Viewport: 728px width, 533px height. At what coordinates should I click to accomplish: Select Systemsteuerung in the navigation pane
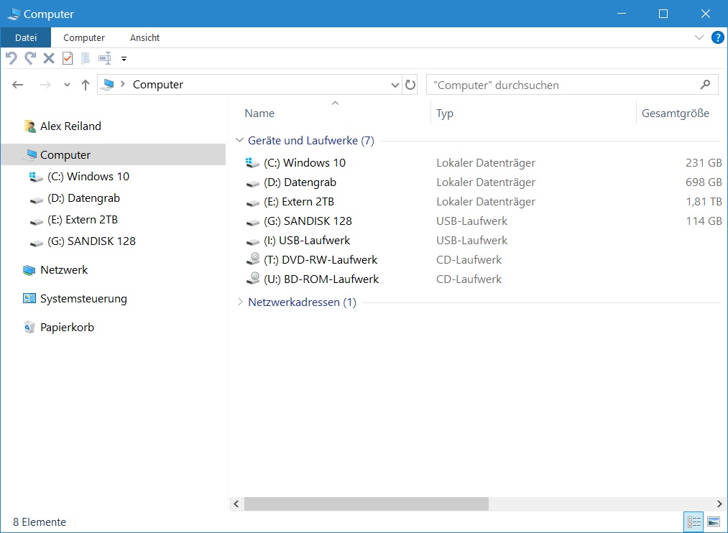[x=83, y=299]
